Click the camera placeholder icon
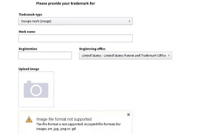 [36, 89]
